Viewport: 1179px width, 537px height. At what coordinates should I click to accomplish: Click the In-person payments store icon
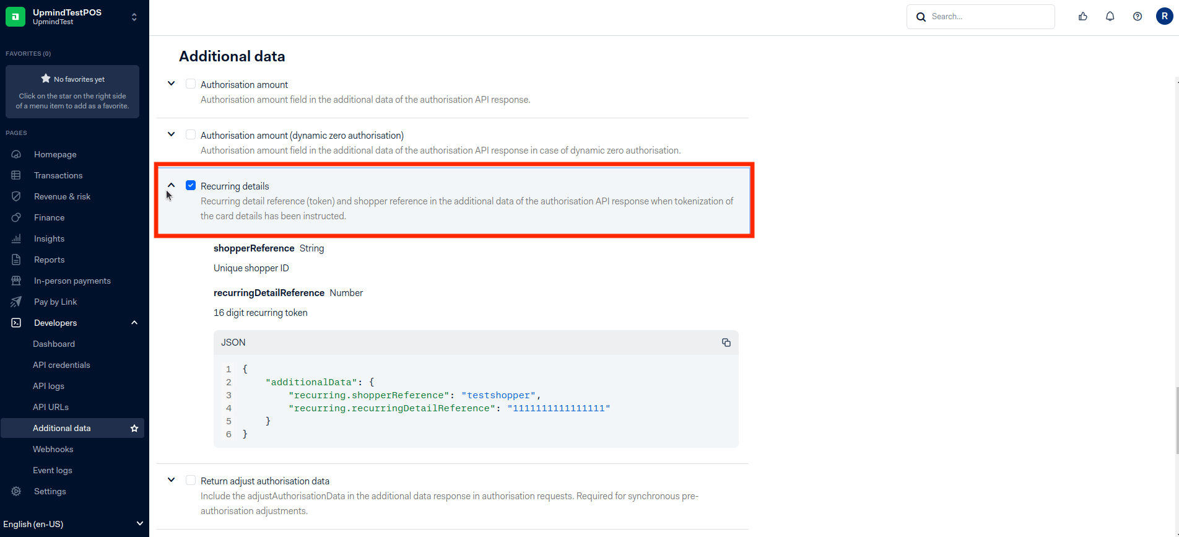(x=17, y=281)
